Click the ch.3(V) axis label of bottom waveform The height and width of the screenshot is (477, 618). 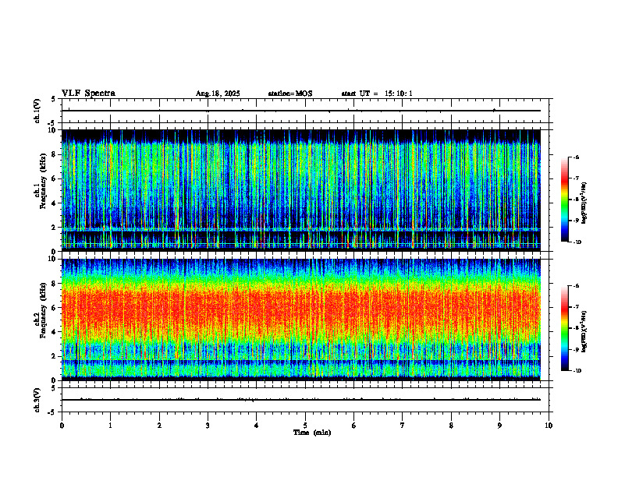pyautogui.click(x=37, y=401)
